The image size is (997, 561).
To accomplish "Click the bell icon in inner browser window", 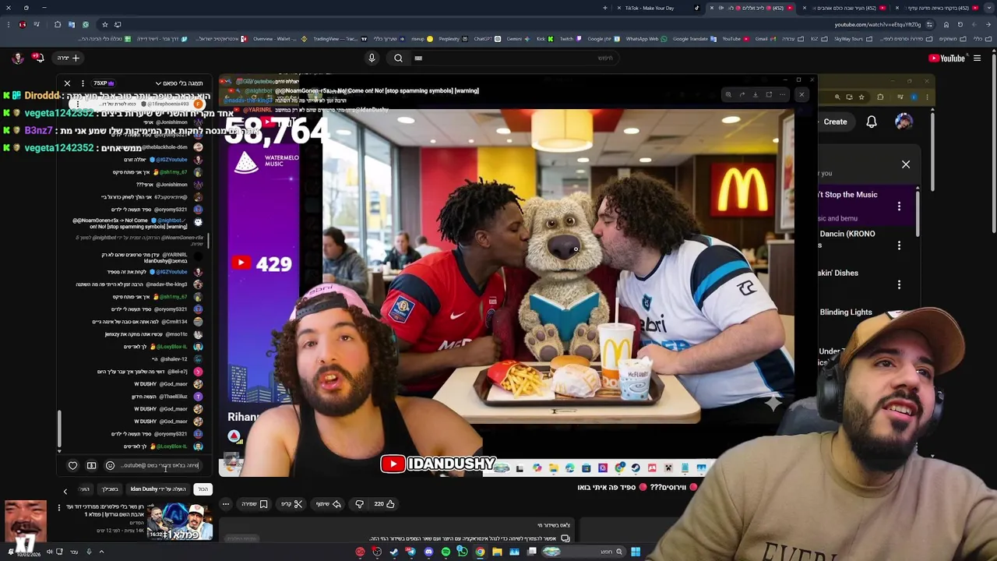I will [872, 122].
